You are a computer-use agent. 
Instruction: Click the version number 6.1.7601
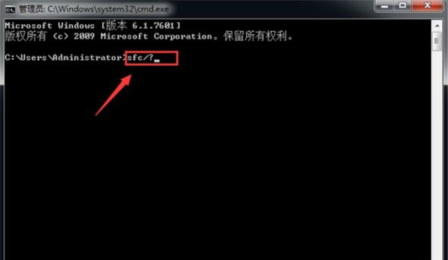[154, 26]
